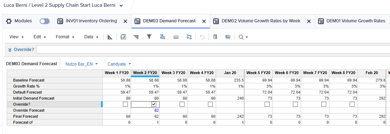
Task: Open the DEM01 Volume Growth Rates tab
Action: click(356, 21)
